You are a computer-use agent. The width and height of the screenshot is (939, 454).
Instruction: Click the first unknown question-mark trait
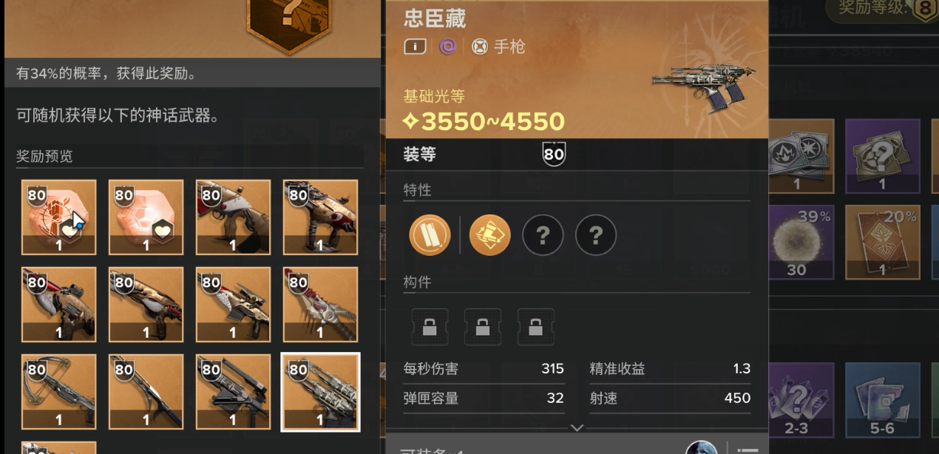point(543,235)
